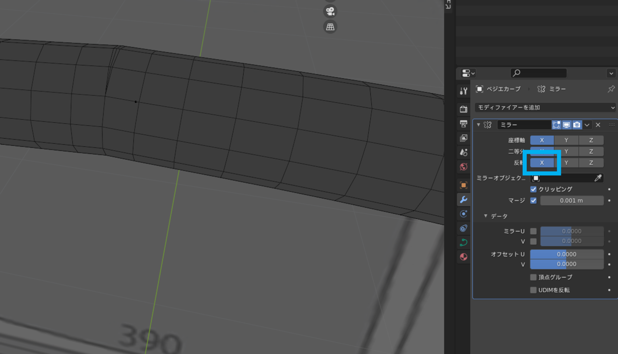
Task: Collapse the データ subpanel
Action: (486, 216)
